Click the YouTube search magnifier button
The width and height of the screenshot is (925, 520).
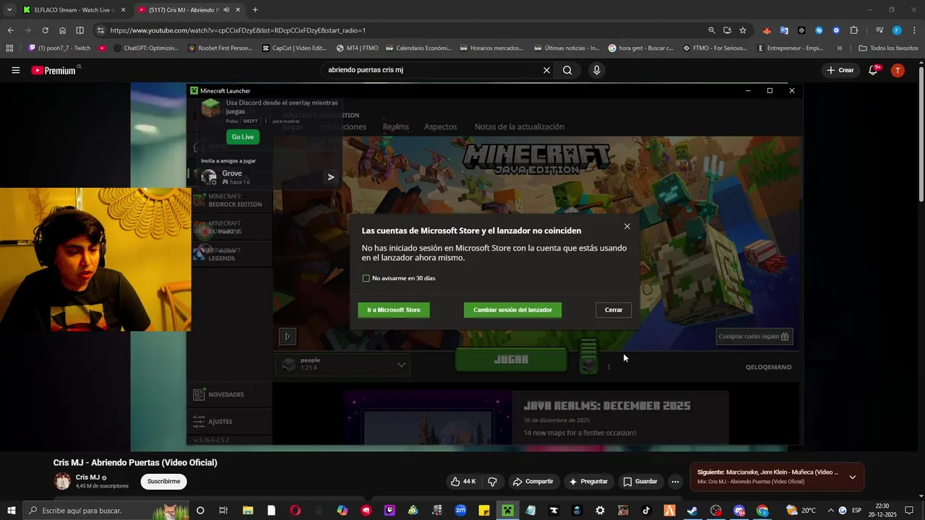(567, 70)
